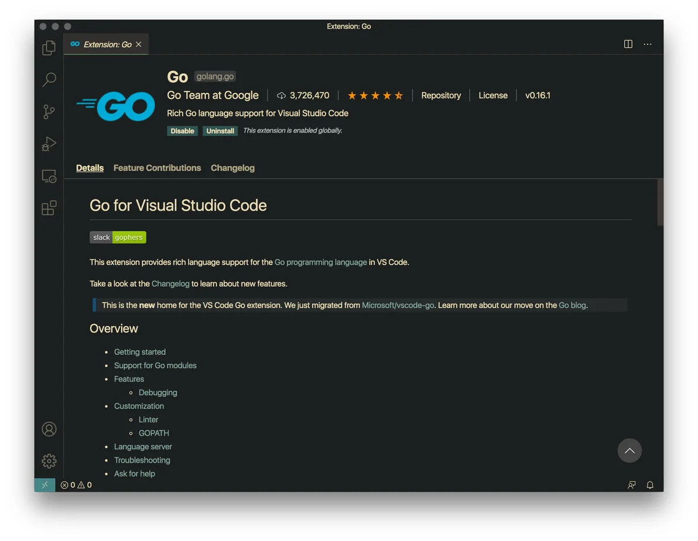
Task: Click the remote window indicator in status bar
Action: point(45,485)
